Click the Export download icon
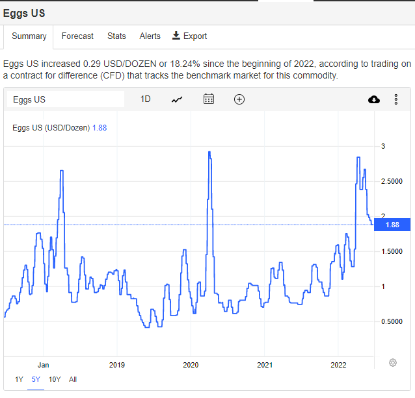 (176, 36)
